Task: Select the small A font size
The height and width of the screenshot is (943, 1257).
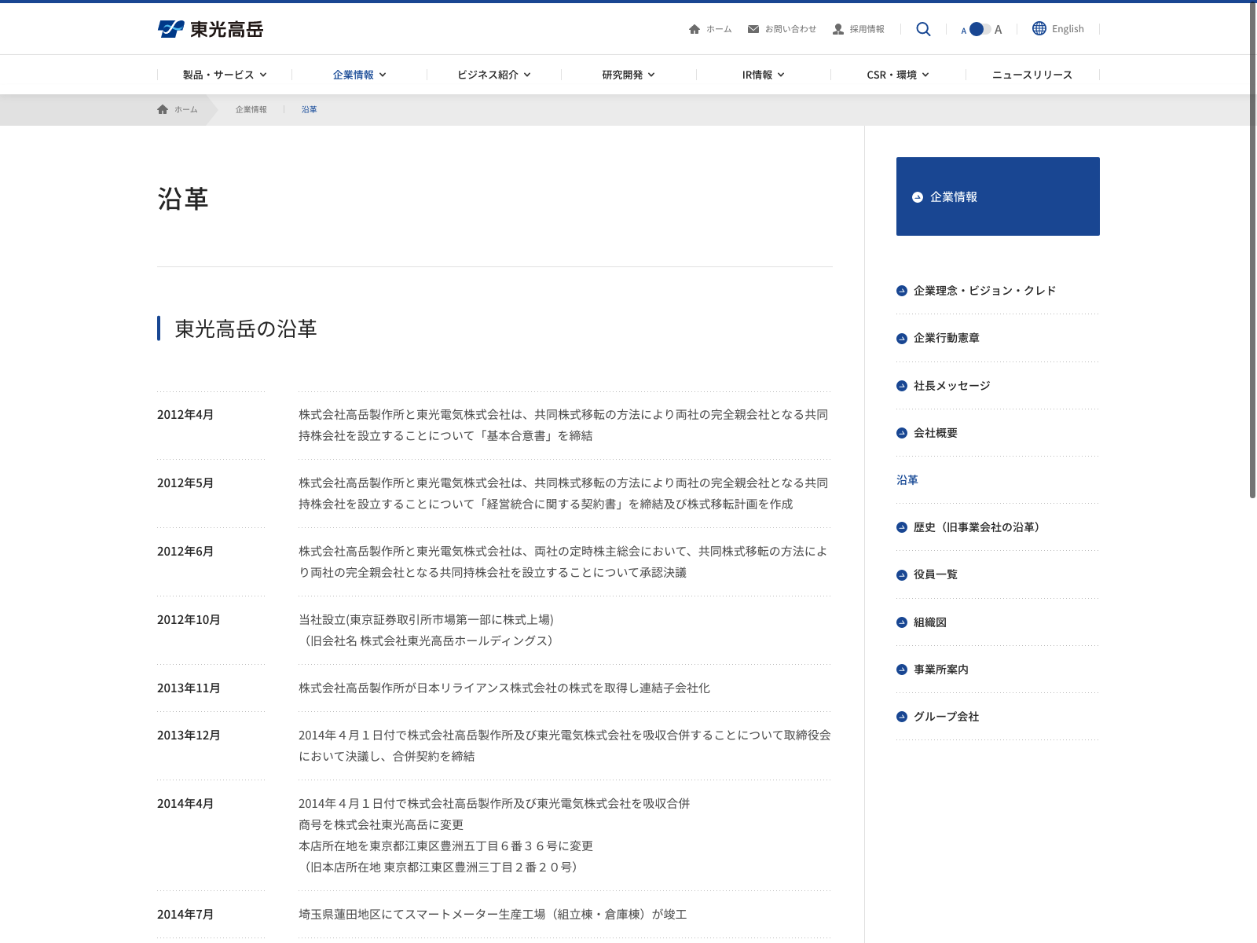Action: coord(964,31)
